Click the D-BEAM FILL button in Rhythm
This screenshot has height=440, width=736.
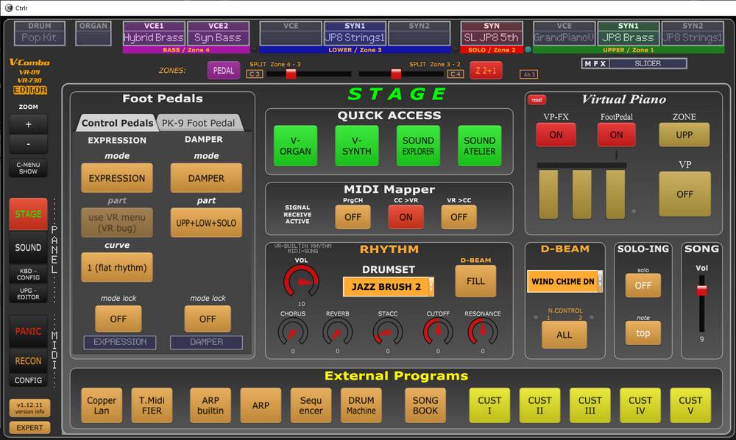coord(475,281)
